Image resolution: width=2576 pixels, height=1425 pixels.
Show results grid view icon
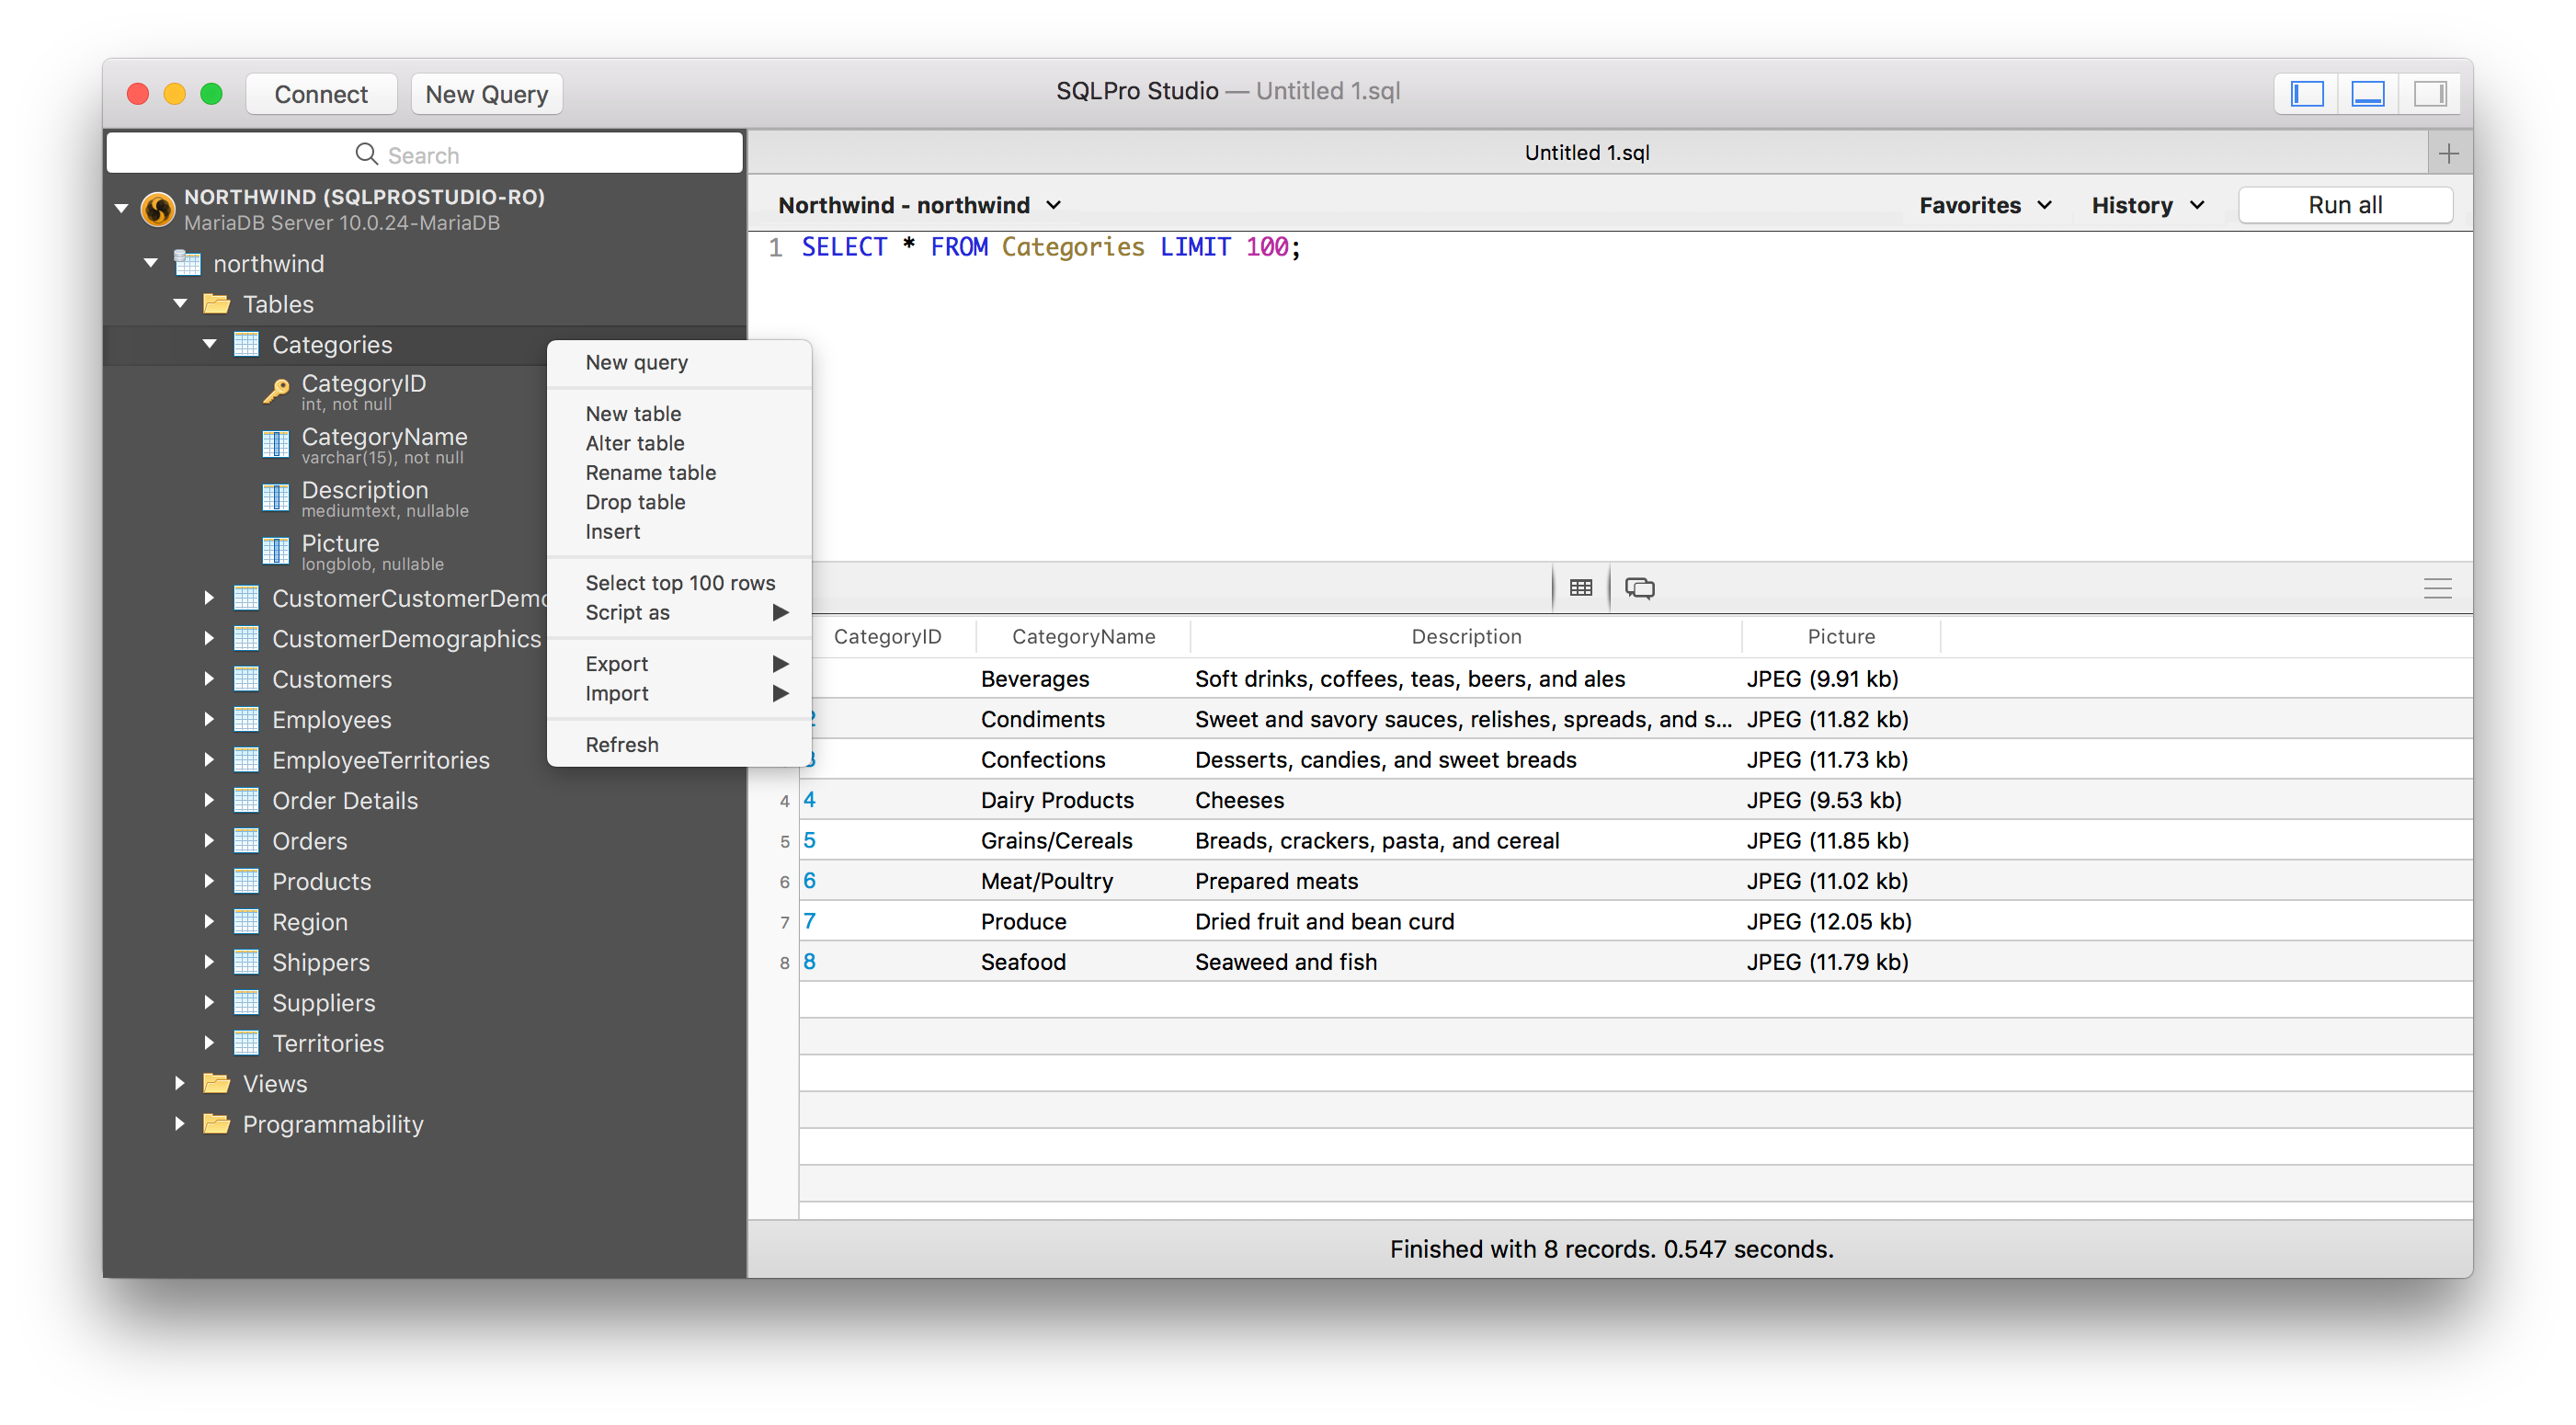click(1580, 587)
